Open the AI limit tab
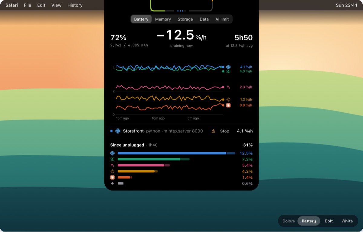The image size is (363, 232). (x=222, y=19)
